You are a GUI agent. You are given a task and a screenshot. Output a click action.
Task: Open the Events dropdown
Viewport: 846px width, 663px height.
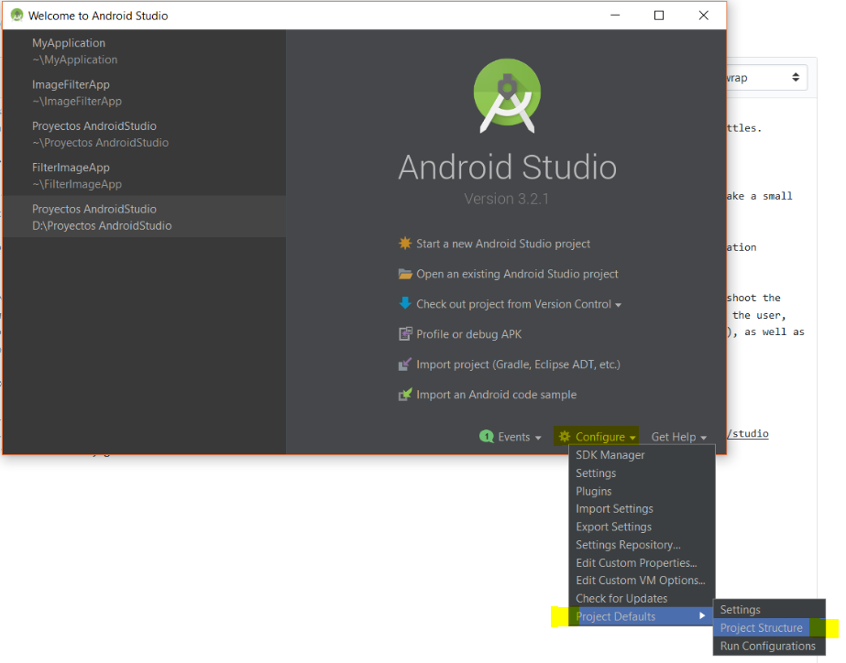tap(519, 437)
